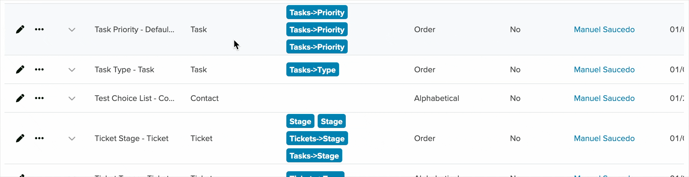Open three-dot menu for Task Type row

(x=39, y=69)
